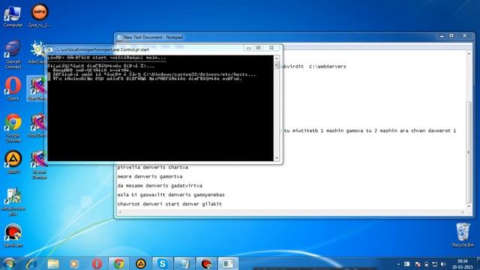This screenshot has height=270, width=480.
Task: Click Notepad vertical scrollbar thumb
Action: click(469, 152)
